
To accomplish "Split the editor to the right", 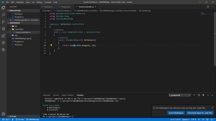I will [208, 7].
